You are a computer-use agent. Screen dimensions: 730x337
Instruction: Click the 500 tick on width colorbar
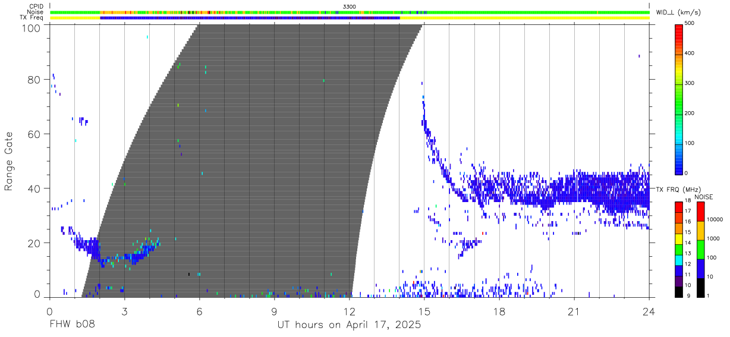(x=691, y=24)
